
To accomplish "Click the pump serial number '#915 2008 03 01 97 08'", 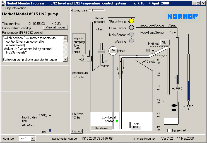I will coord(97,138).
